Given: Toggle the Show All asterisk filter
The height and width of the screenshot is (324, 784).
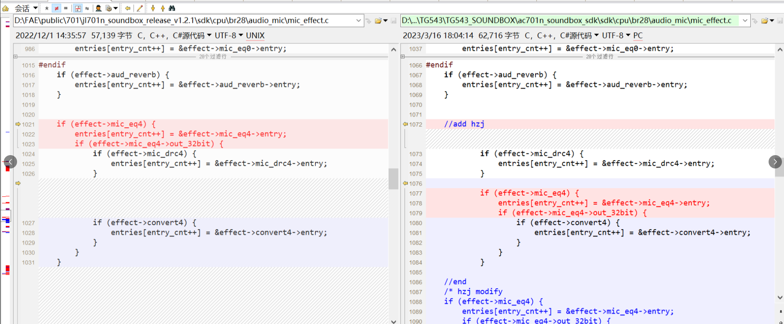Looking at the screenshot, I should click(47, 8).
